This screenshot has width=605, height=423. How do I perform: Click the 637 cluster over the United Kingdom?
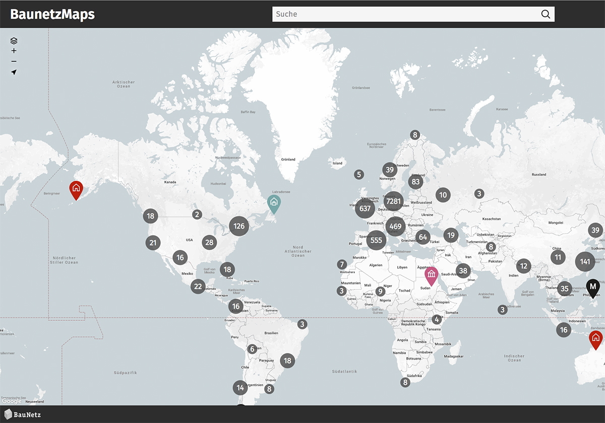pyautogui.click(x=365, y=208)
